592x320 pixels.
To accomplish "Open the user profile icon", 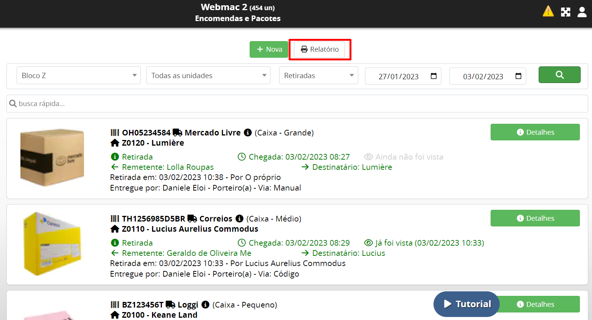I will point(582,12).
